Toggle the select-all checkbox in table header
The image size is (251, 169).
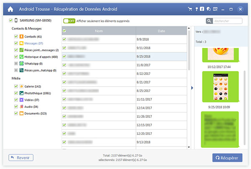64,31
